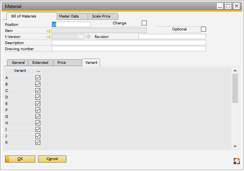Select the General sub-tab
The height and width of the screenshot is (171, 244).
point(18,62)
